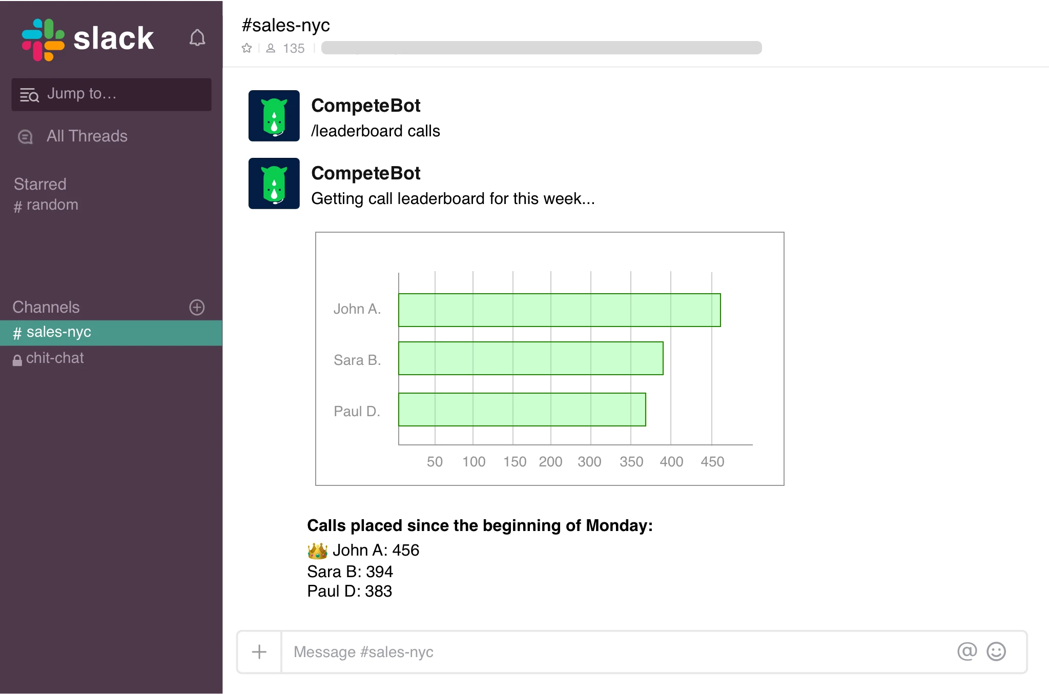Open the emoji picker smiley icon
Image resolution: width=1049 pixels, height=694 pixels.
pyautogui.click(x=996, y=651)
